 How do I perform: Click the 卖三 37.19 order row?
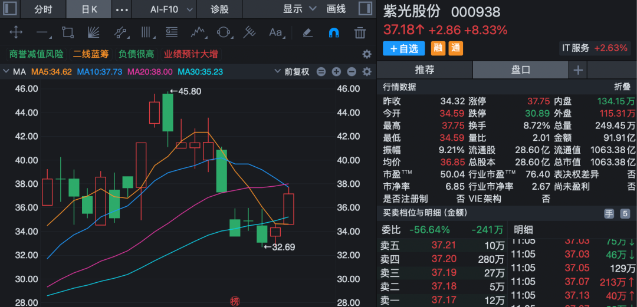tap(442, 273)
